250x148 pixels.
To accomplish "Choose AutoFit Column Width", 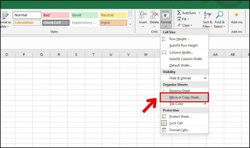I will tap(185, 59).
